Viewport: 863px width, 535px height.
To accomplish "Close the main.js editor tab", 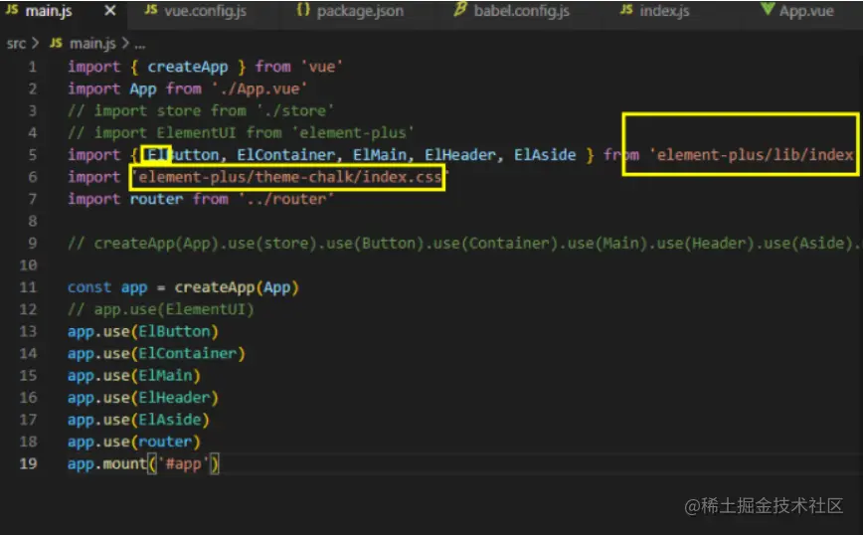I will [110, 11].
